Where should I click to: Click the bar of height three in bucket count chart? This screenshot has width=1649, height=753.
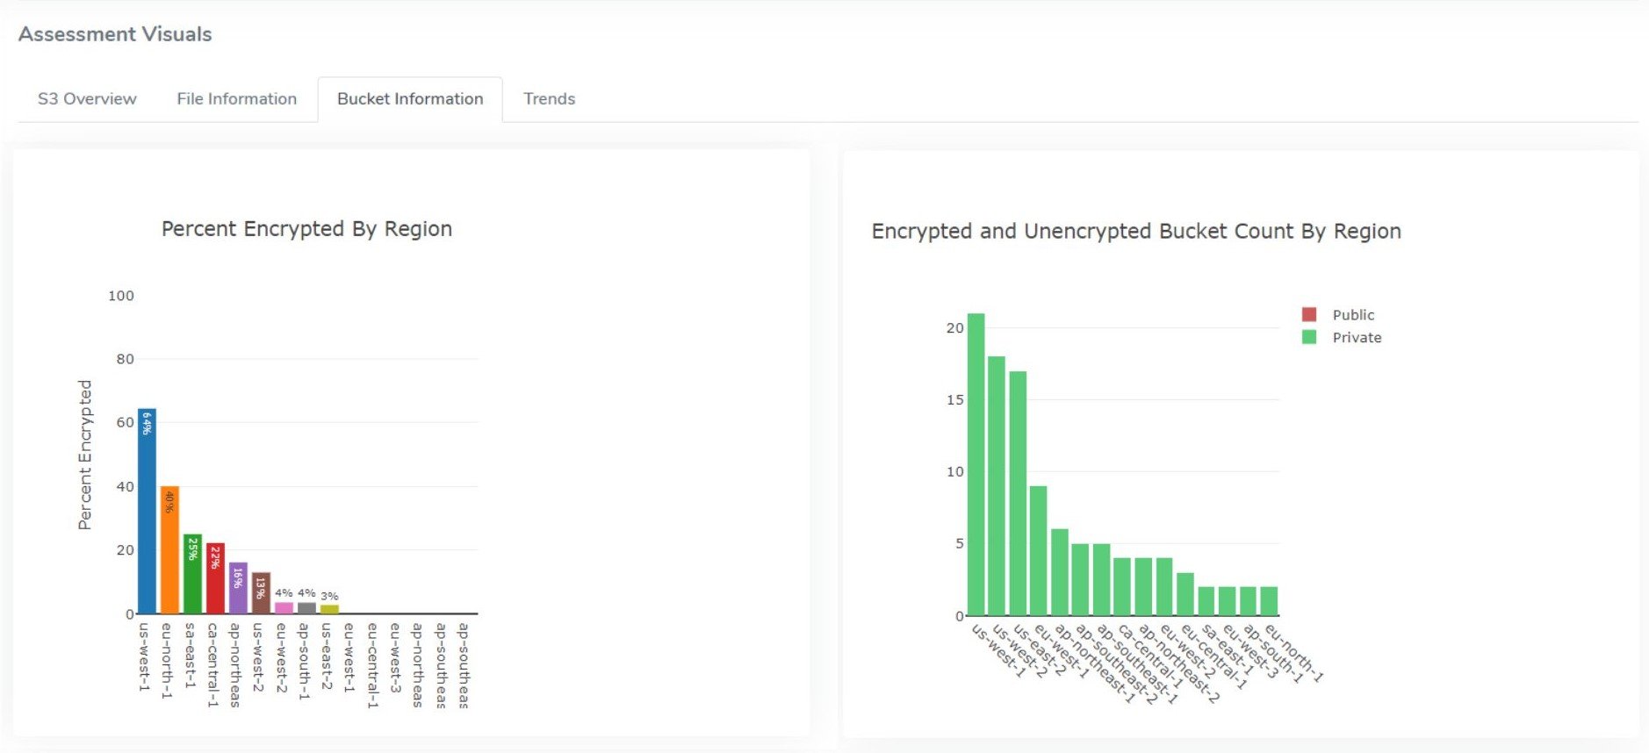pos(1185,594)
